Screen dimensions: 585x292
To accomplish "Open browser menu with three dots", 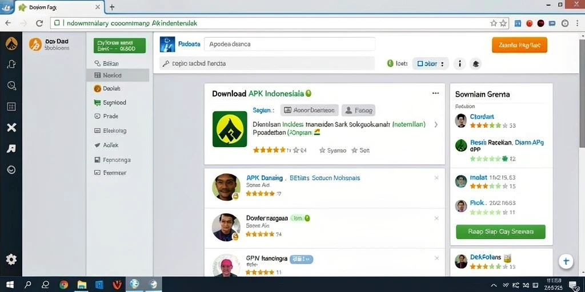I will tap(576, 23).
